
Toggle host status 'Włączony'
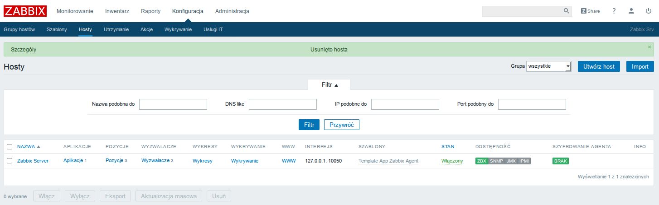(x=452, y=161)
